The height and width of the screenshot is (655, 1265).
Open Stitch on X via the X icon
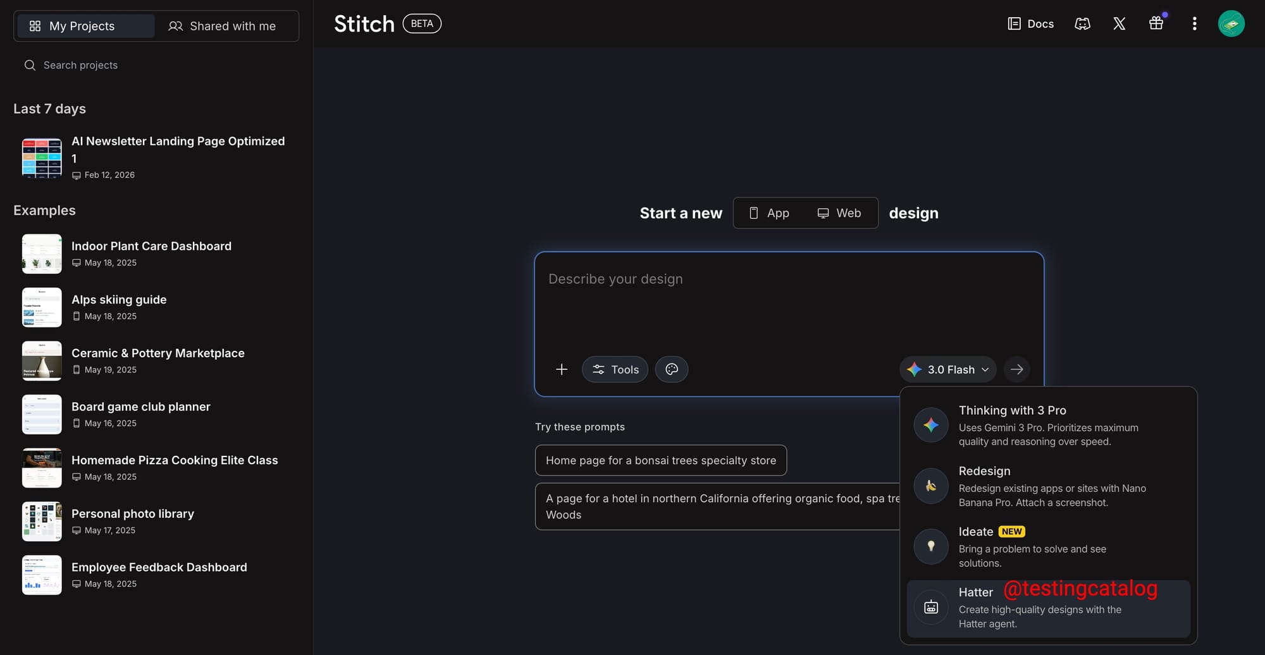point(1119,23)
